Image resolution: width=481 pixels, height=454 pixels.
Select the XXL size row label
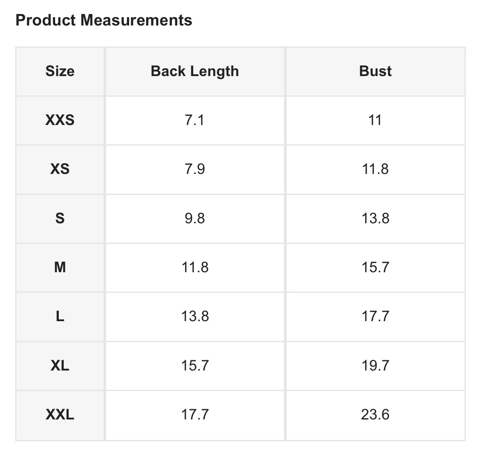coord(60,415)
